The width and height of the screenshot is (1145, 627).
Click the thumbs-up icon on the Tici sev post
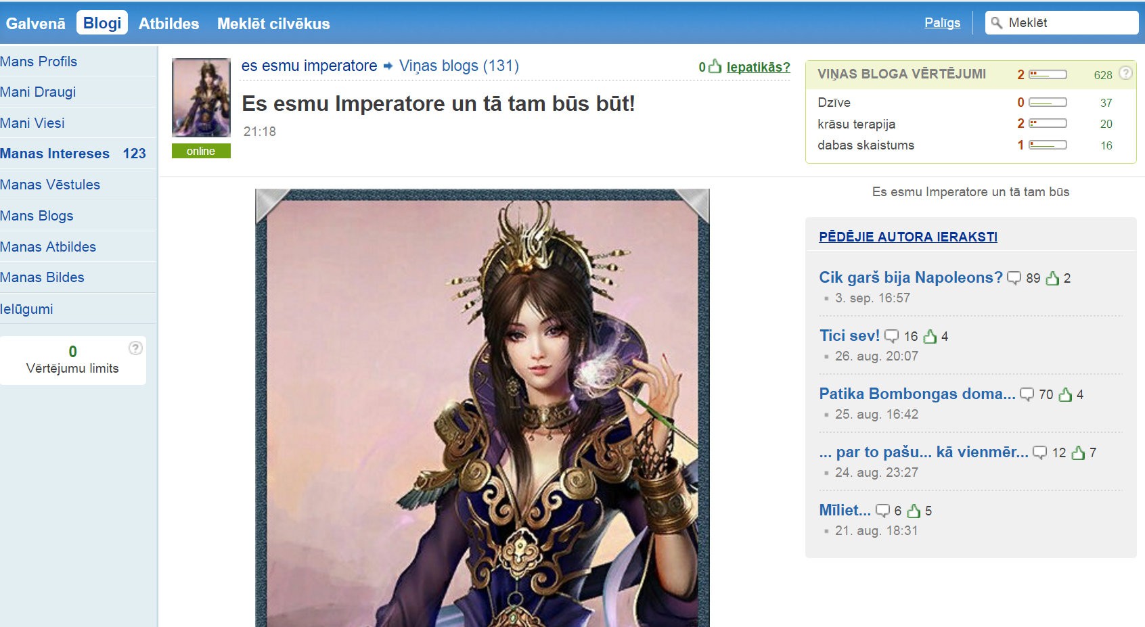(x=930, y=336)
